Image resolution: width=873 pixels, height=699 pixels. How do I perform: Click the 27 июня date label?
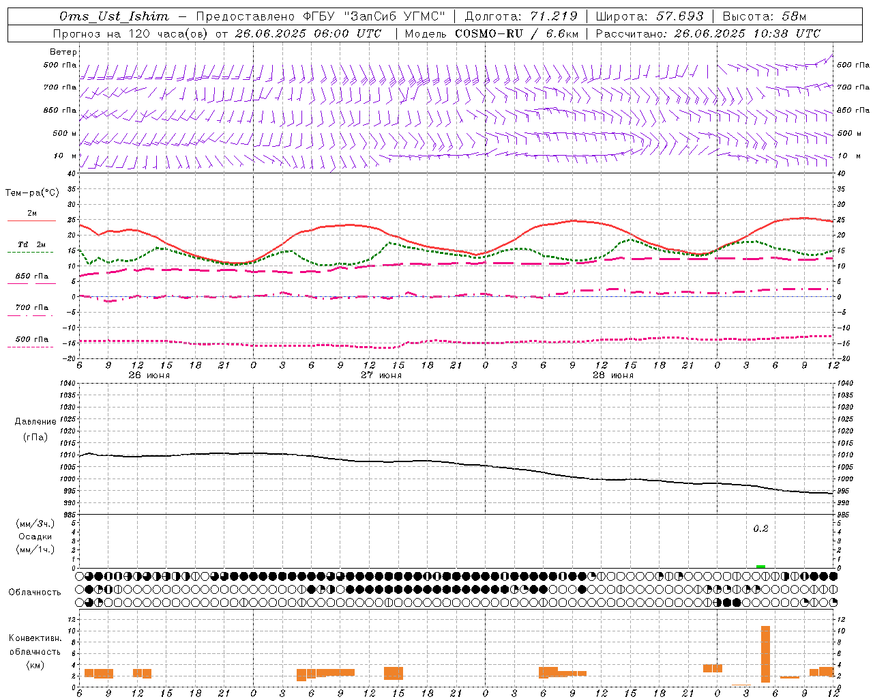[381, 375]
